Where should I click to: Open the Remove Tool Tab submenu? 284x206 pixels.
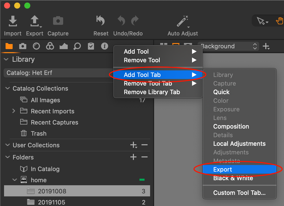[158, 84]
